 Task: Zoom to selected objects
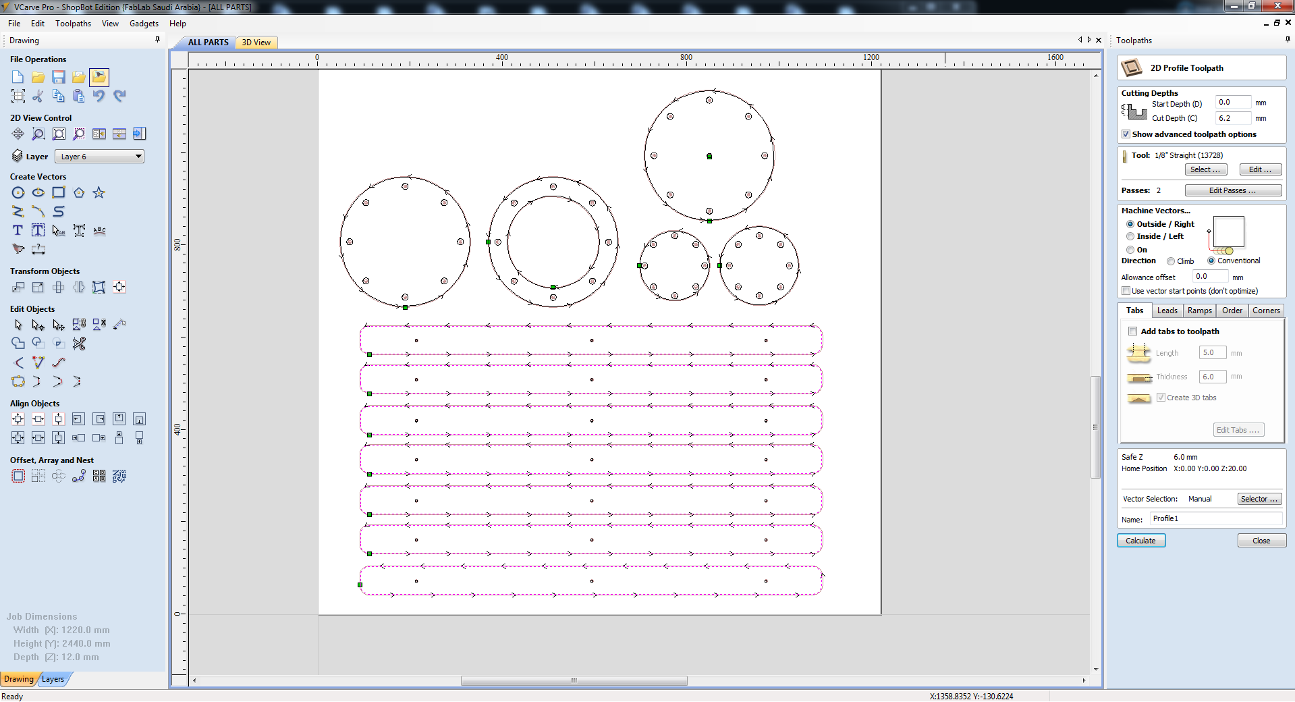(x=79, y=134)
